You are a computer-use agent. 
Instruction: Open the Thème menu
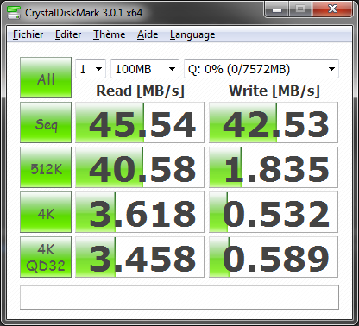[109, 34]
